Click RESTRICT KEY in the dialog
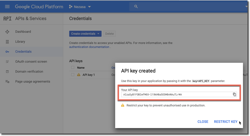The image size is (250, 136). point(226,122)
